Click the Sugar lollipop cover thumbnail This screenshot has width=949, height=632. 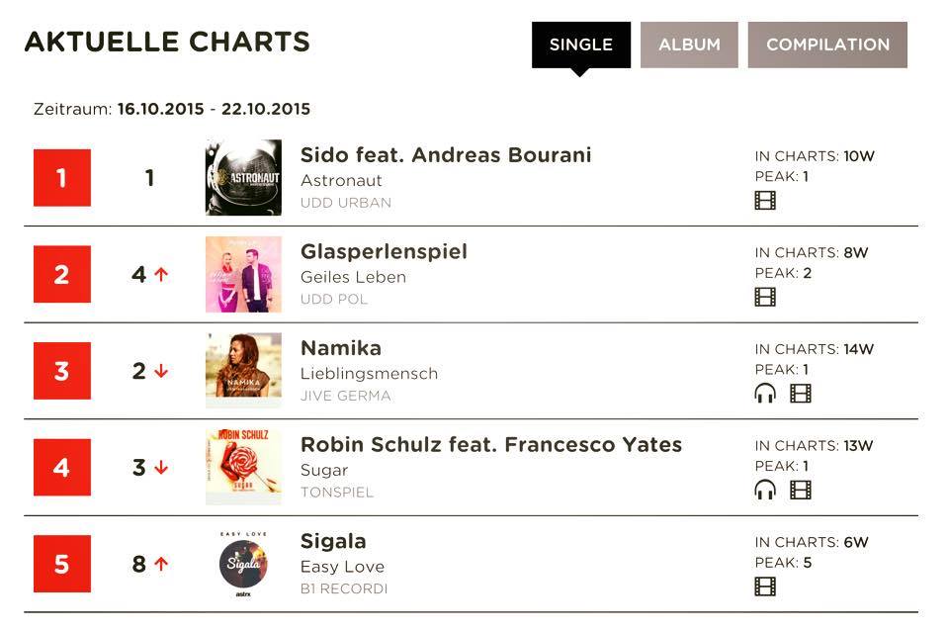243,468
